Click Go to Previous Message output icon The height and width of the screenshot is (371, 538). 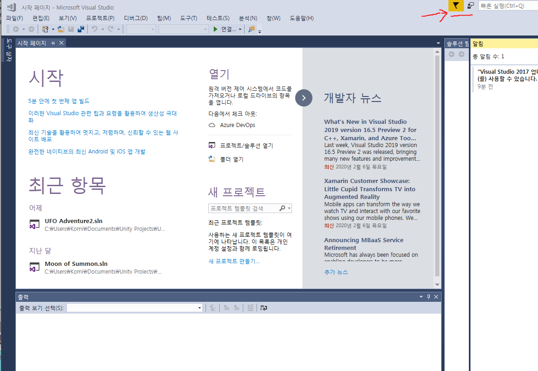pyautogui.click(x=226, y=308)
